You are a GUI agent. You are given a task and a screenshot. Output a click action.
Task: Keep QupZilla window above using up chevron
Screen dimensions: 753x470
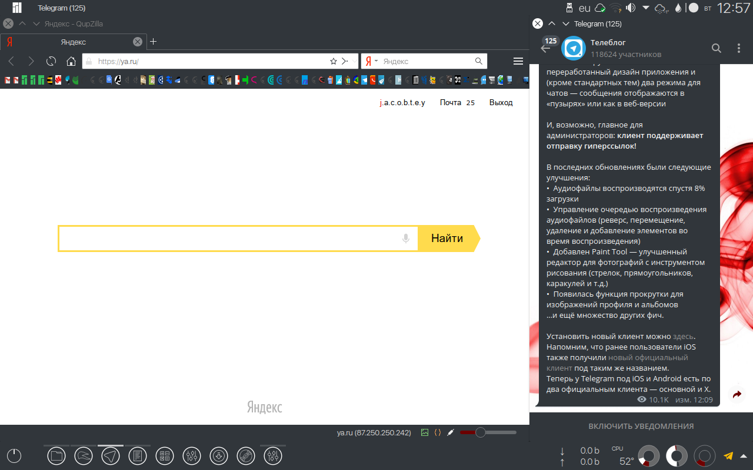coord(22,24)
